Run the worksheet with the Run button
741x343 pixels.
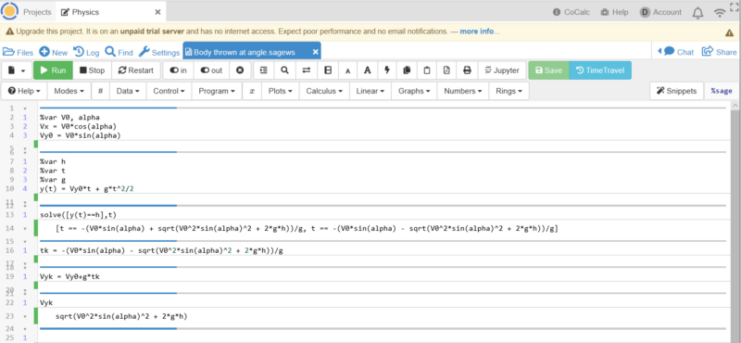pos(53,70)
